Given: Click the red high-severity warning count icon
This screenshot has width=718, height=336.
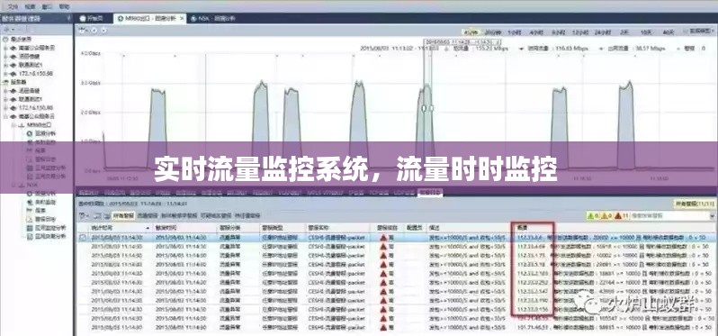Looking at the screenshot, I should coord(618,215).
